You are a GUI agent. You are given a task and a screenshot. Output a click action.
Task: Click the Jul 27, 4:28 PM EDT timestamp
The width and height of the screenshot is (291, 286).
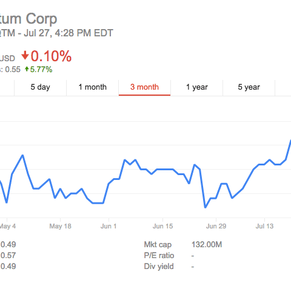(69, 33)
